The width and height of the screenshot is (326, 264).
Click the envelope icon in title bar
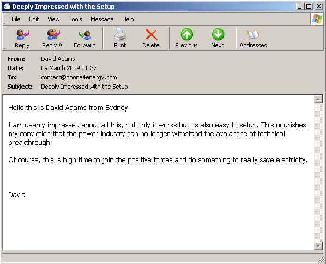(x=7, y=7)
